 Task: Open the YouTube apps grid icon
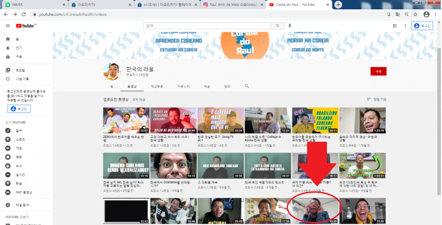click(395, 26)
